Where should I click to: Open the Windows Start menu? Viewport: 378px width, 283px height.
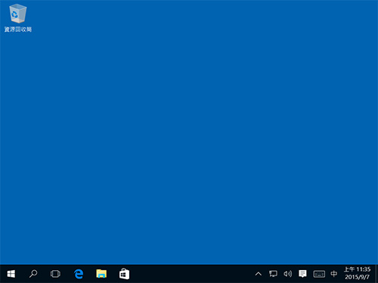tap(11, 274)
